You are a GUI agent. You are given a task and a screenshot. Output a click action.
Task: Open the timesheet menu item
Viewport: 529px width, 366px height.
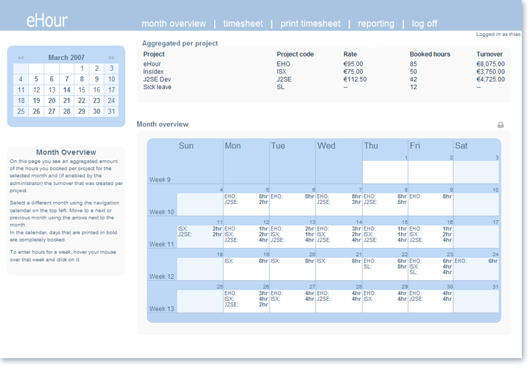click(x=243, y=23)
